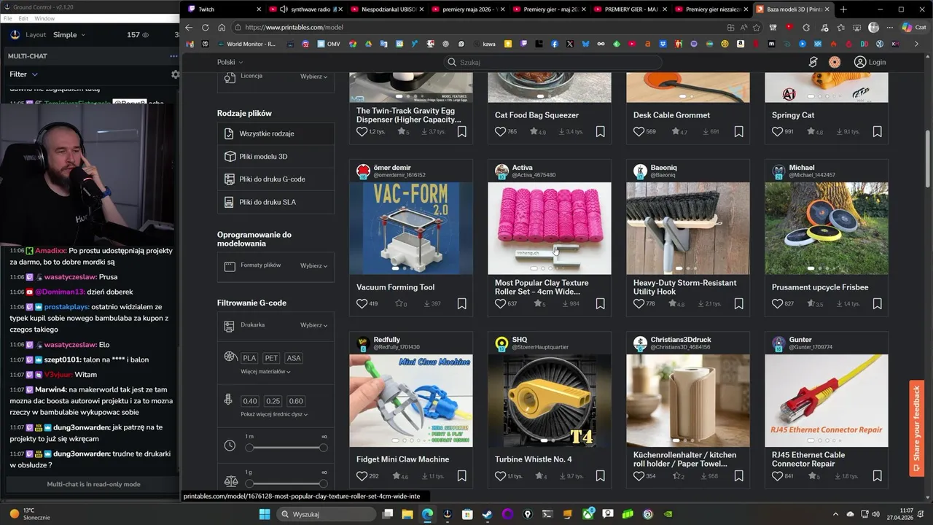933x525 pixels.
Task: Like the Fidget Mini Claw Machine
Action: coord(362,476)
